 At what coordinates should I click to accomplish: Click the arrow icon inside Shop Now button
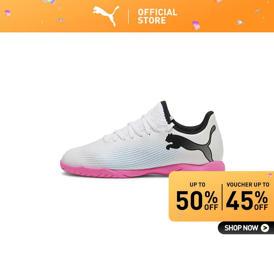click(x=265, y=228)
